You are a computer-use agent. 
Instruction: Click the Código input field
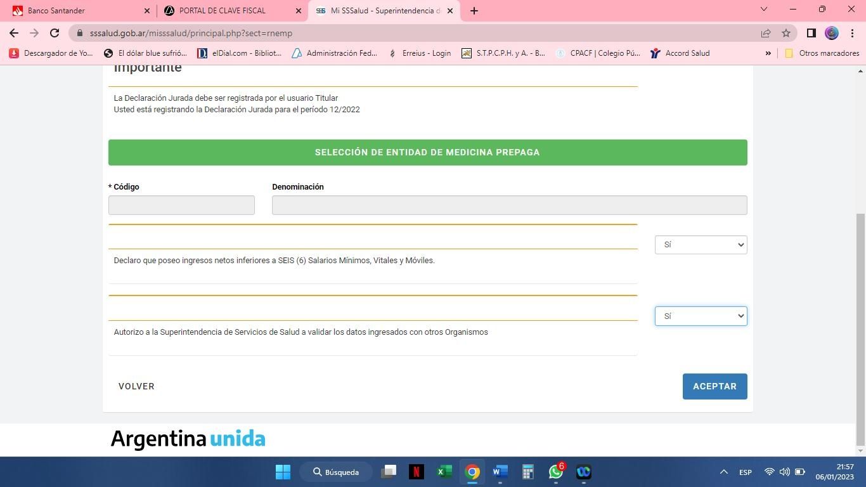click(x=181, y=205)
